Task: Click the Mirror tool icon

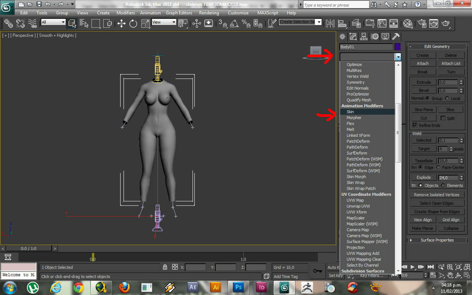Action: point(330,23)
